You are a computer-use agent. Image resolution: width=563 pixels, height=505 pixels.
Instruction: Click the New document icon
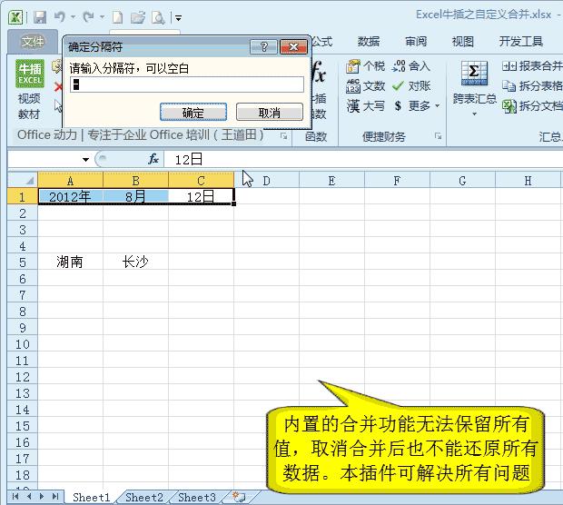117,17
